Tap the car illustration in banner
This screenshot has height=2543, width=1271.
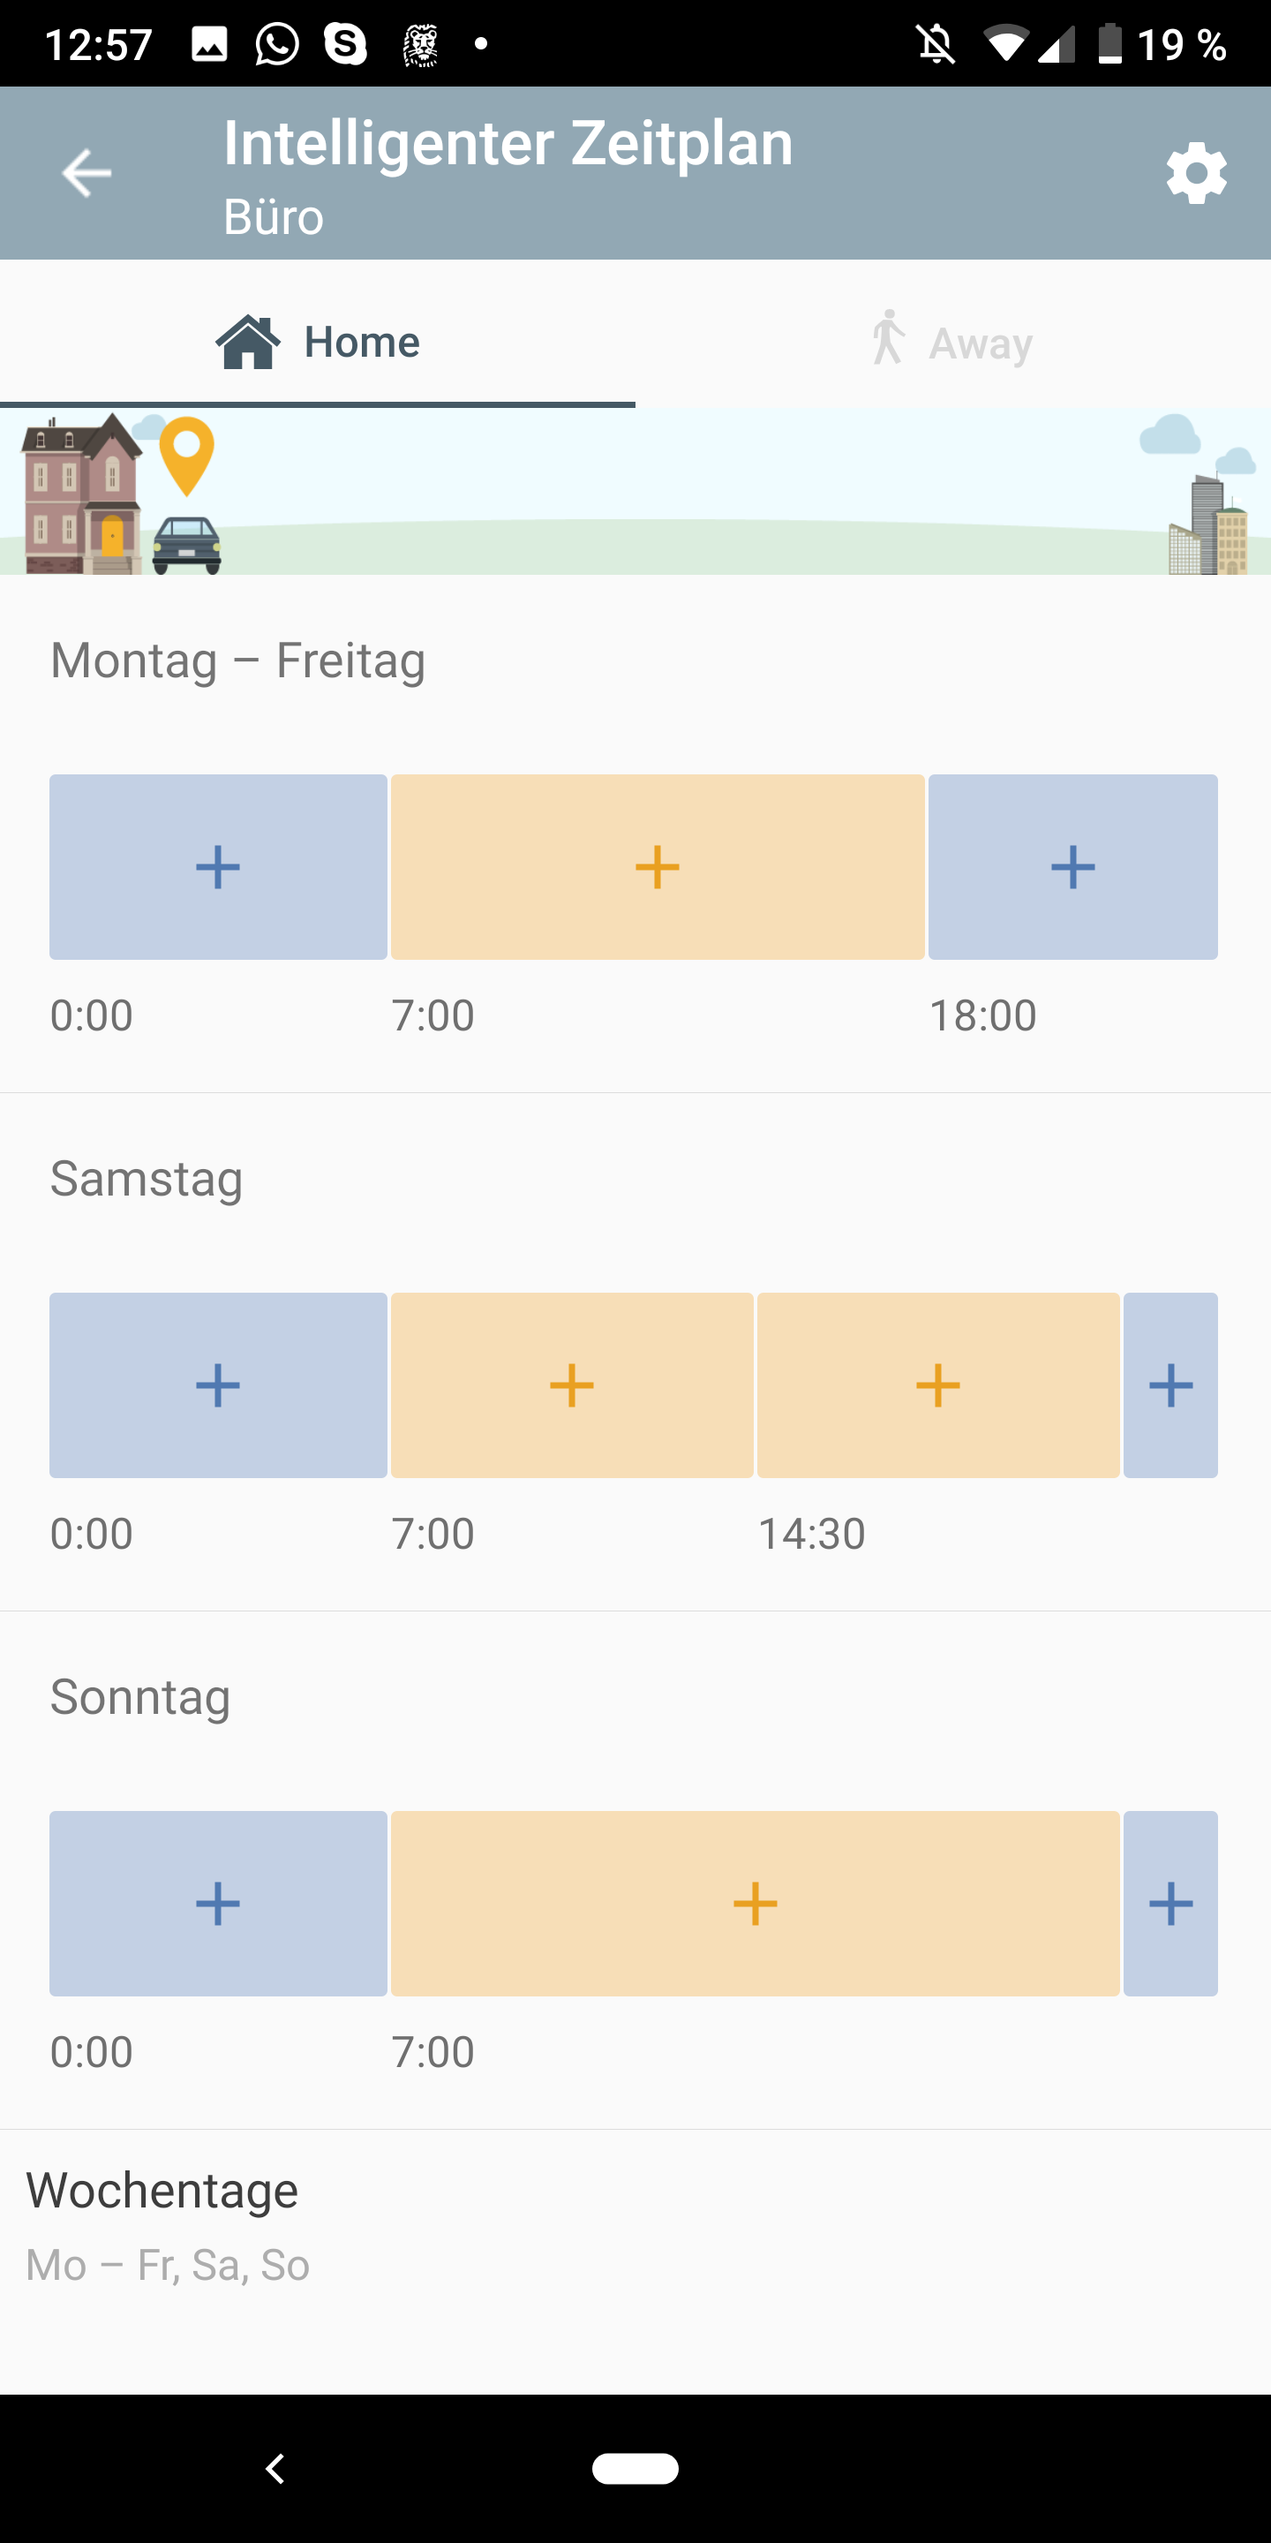186,545
